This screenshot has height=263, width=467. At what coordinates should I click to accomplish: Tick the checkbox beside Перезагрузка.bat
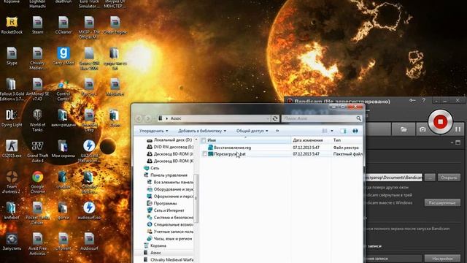click(x=204, y=154)
